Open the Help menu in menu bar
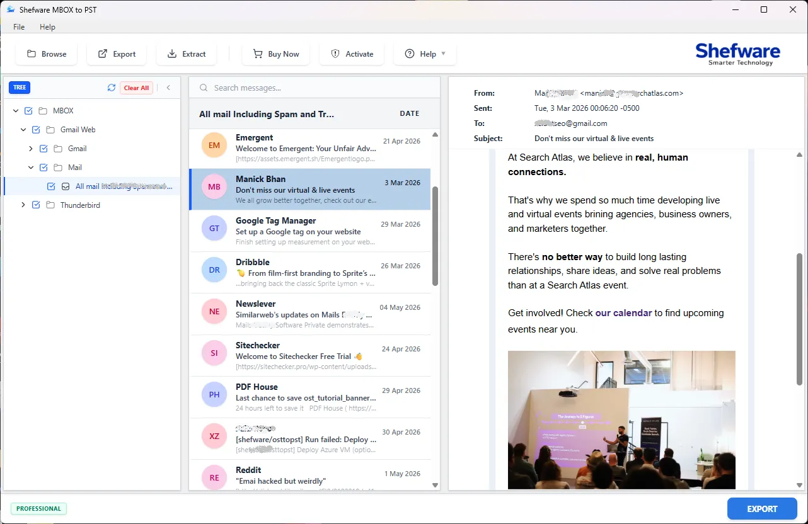Image resolution: width=808 pixels, height=524 pixels. [x=47, y=27]
